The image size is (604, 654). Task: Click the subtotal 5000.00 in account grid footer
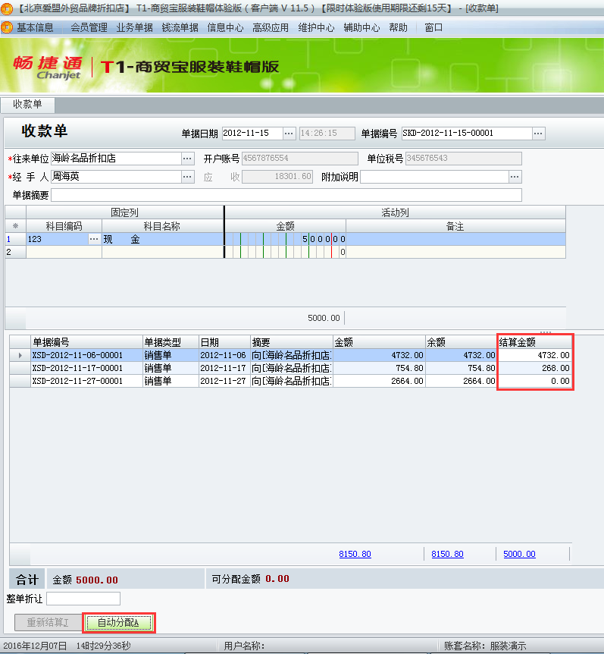click(324, 318)
